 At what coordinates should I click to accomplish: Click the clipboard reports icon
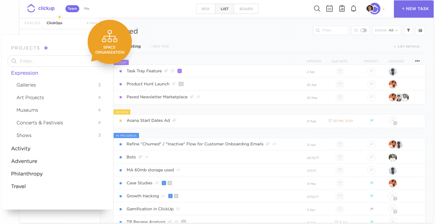(x=342, y=8)
